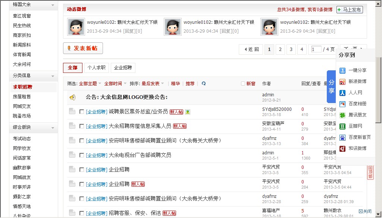The image size is (382, 218).
Task: Switch to the 企业招聘 tab
Action: point(123,68)
